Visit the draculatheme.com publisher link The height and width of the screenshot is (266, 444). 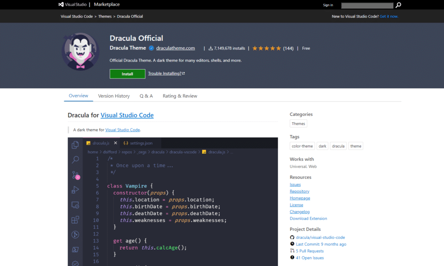(x=175, y=48)
